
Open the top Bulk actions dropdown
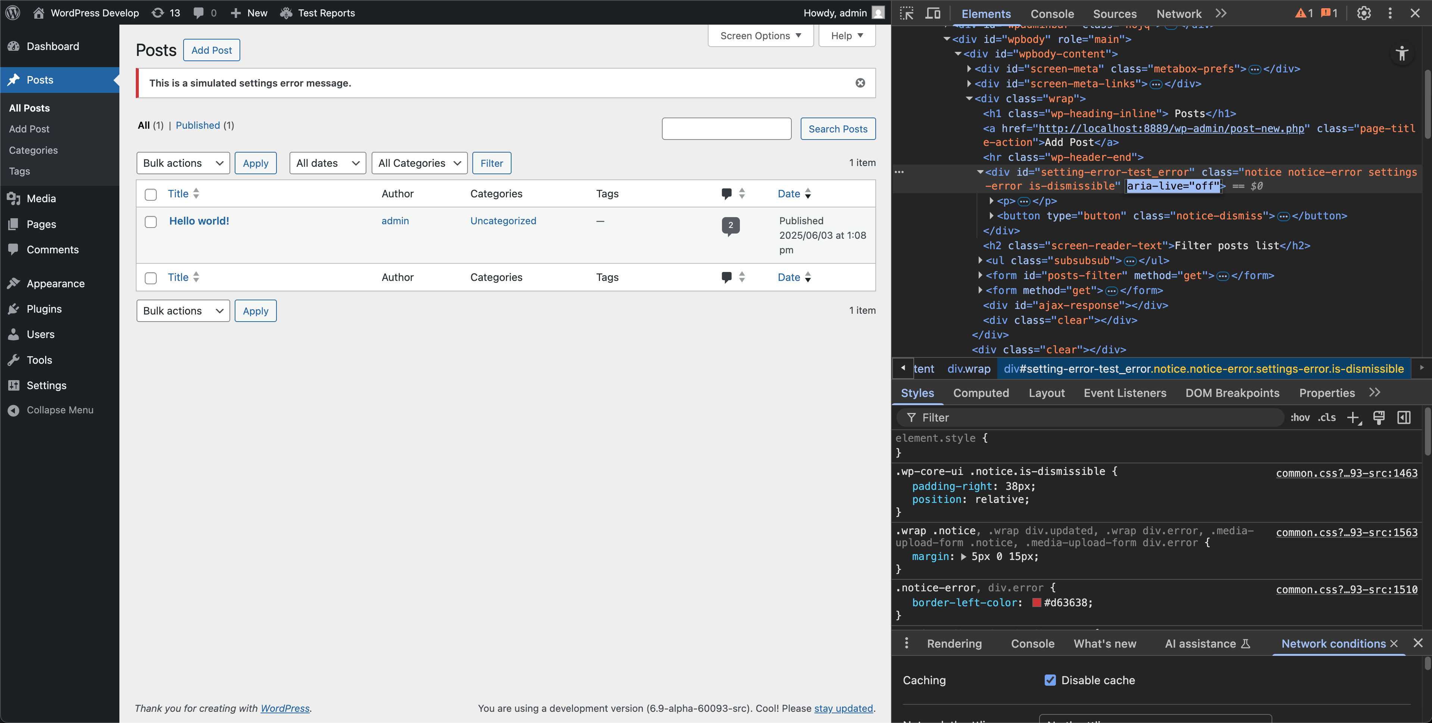coord(183,163)
